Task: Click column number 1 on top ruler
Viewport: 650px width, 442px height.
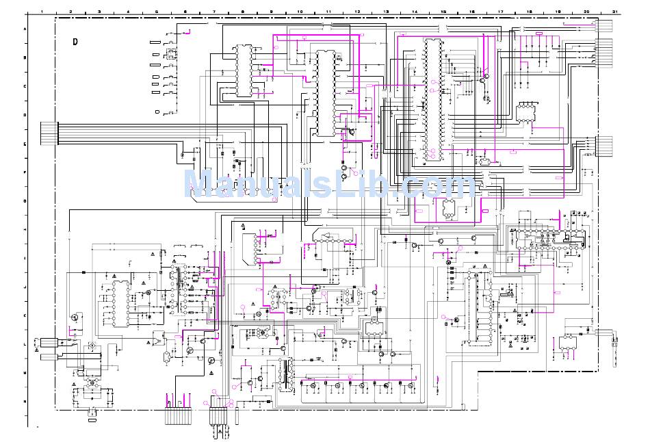Action: click(x=42, y=12)
